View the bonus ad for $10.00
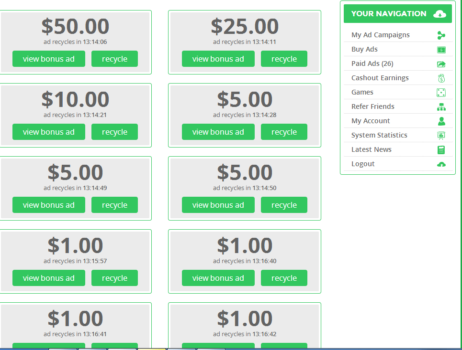462x350 pixels. click(x=49, y=132)
